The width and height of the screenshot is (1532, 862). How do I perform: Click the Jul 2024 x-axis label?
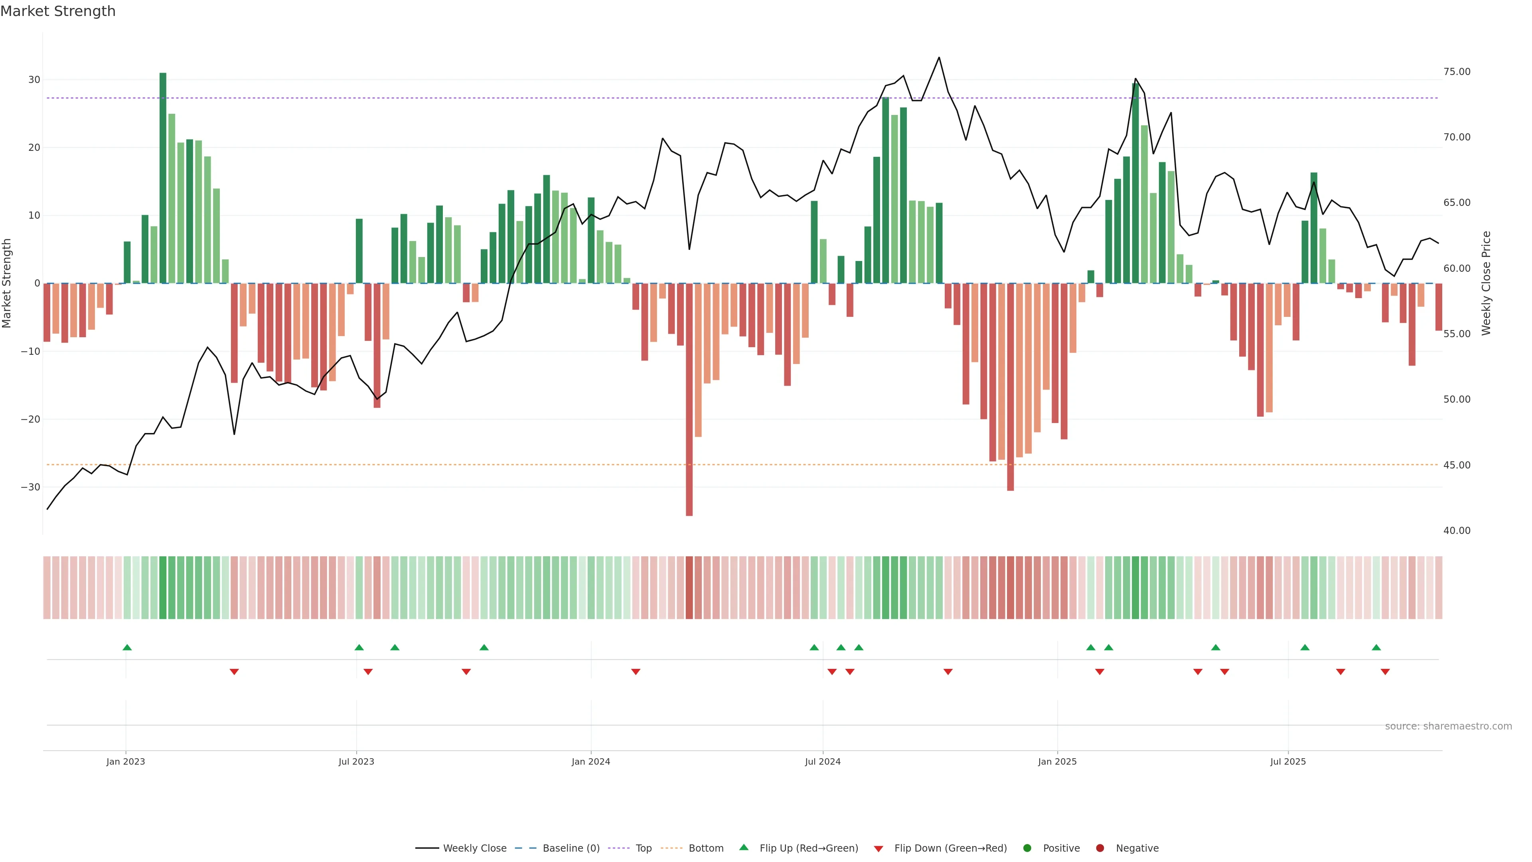(x=823, y=761)
